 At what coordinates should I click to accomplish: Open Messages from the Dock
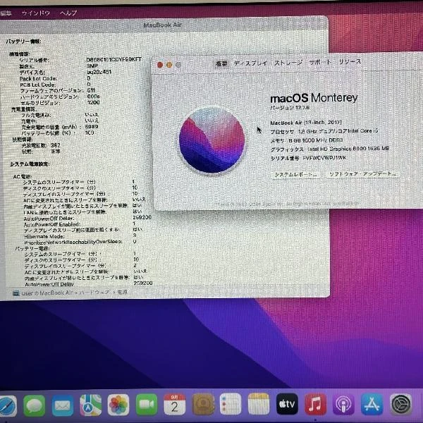pos(35,405)
